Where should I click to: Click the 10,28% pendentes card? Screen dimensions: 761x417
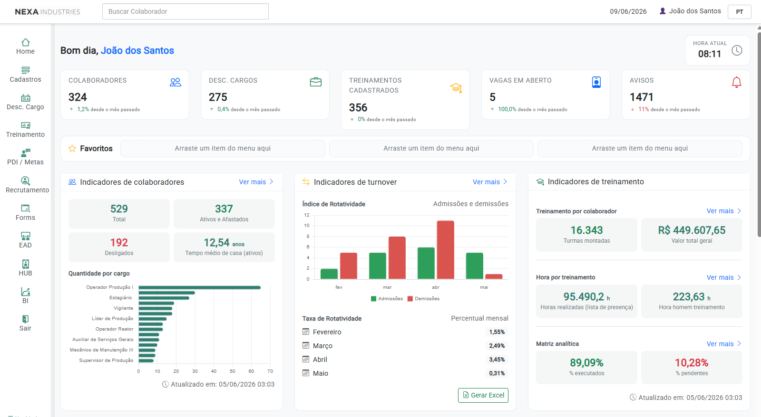point(692,368)
